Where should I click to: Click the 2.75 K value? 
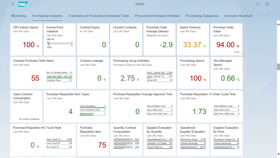click(130, 78)
